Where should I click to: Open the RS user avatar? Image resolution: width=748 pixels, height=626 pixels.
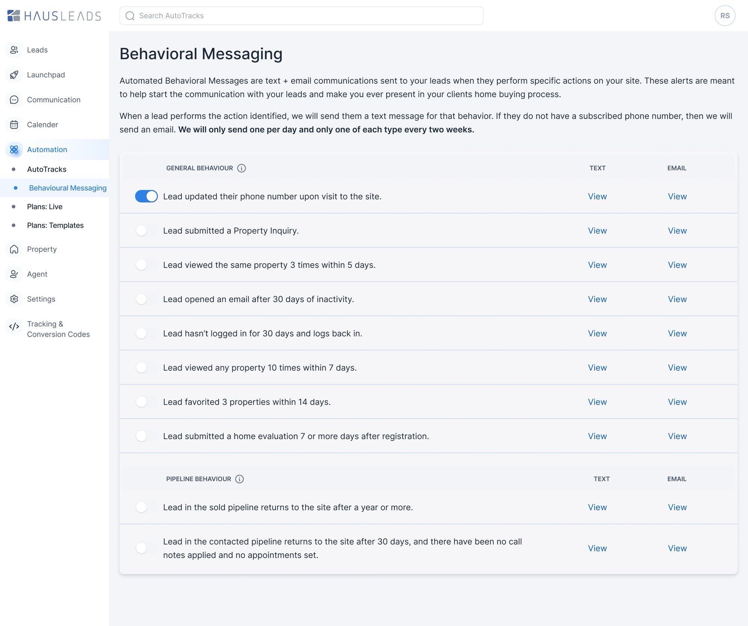(x=724, y=16)
